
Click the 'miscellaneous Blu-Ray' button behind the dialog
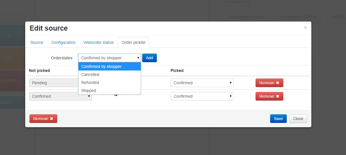(299, 17)
